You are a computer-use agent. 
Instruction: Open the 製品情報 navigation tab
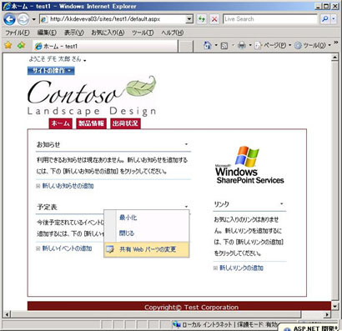coord(91,123)
